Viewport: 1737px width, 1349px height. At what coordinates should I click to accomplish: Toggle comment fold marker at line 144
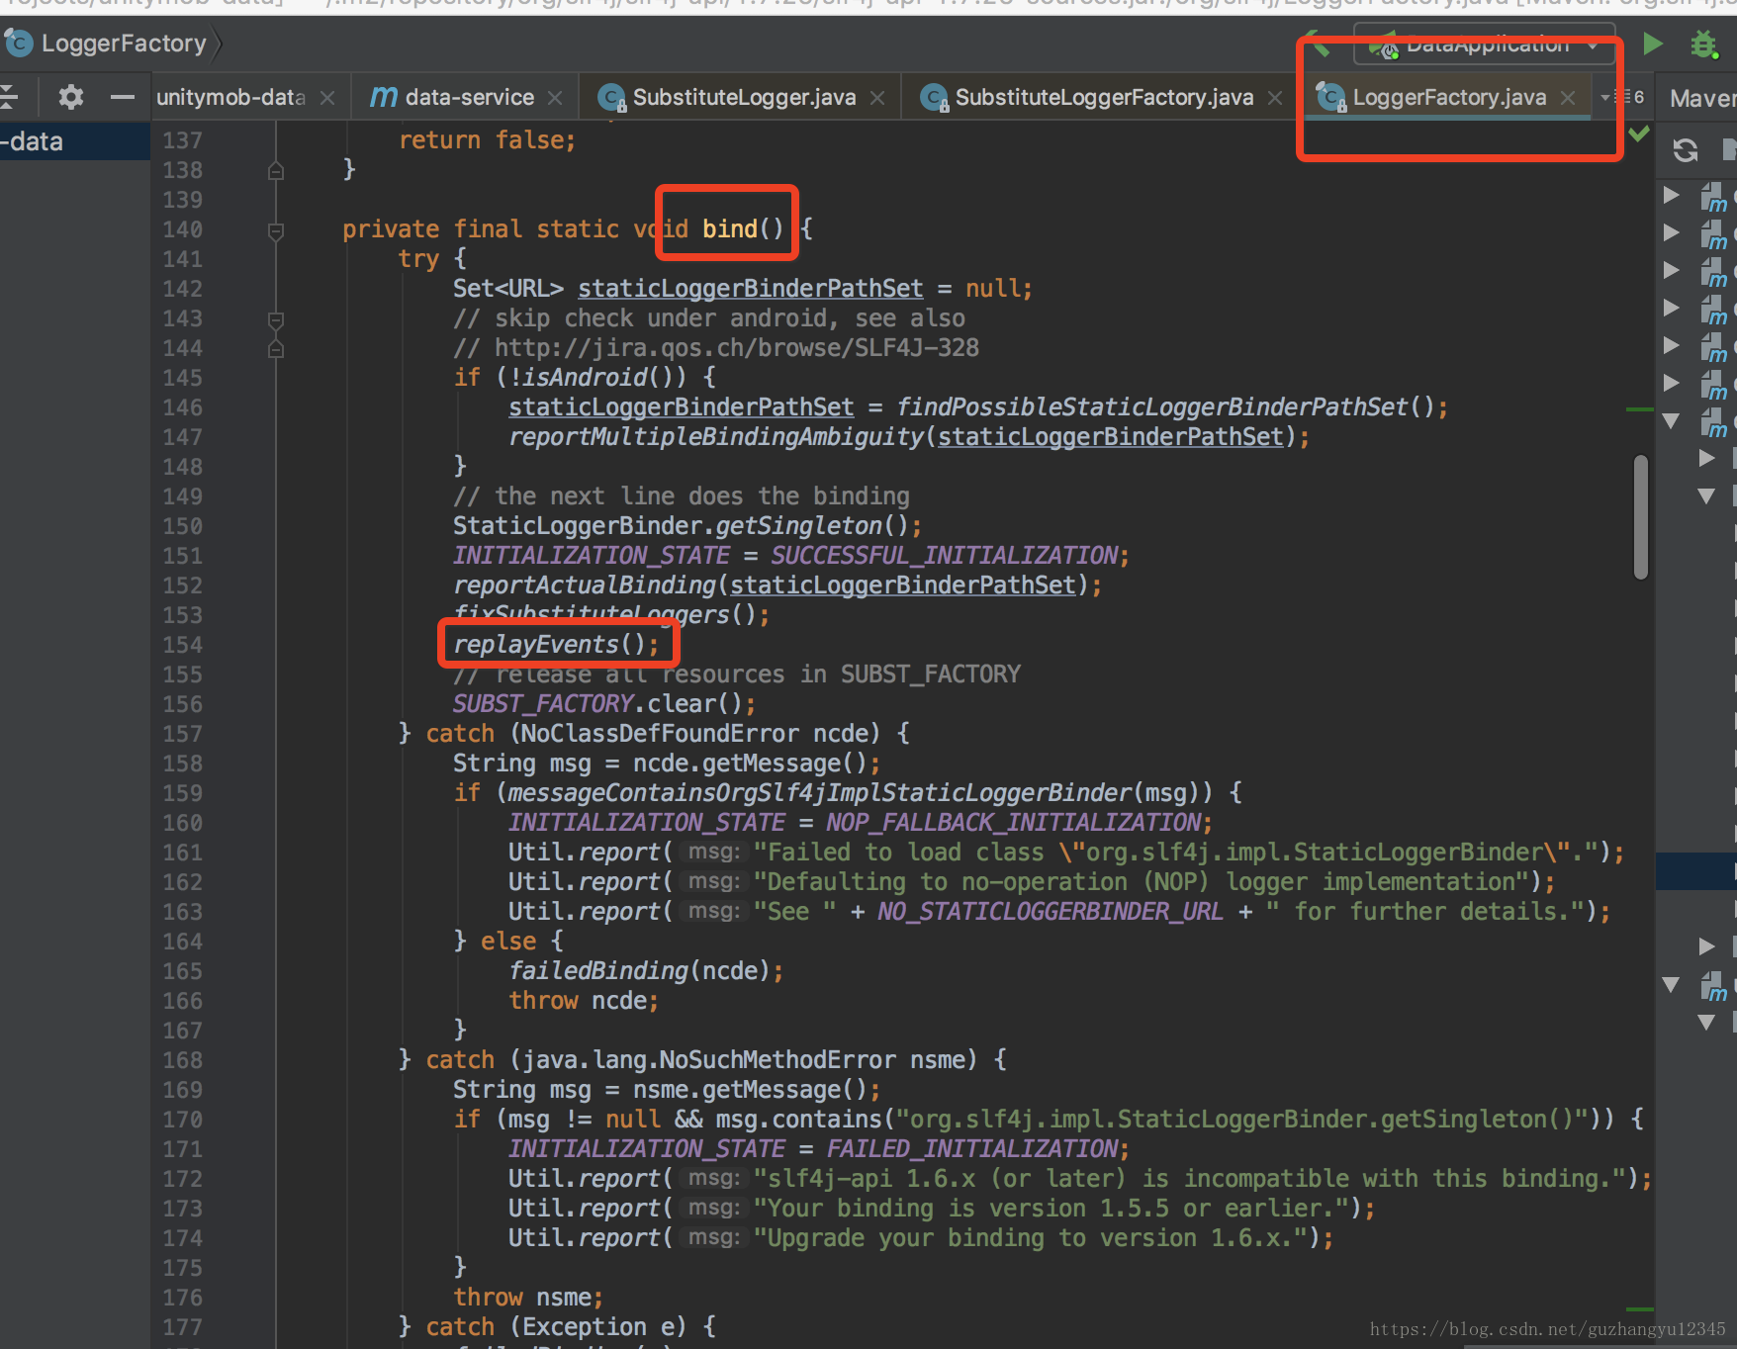276,348
